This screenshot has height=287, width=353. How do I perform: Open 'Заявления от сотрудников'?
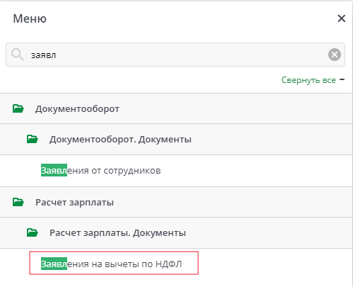point(100,170)
